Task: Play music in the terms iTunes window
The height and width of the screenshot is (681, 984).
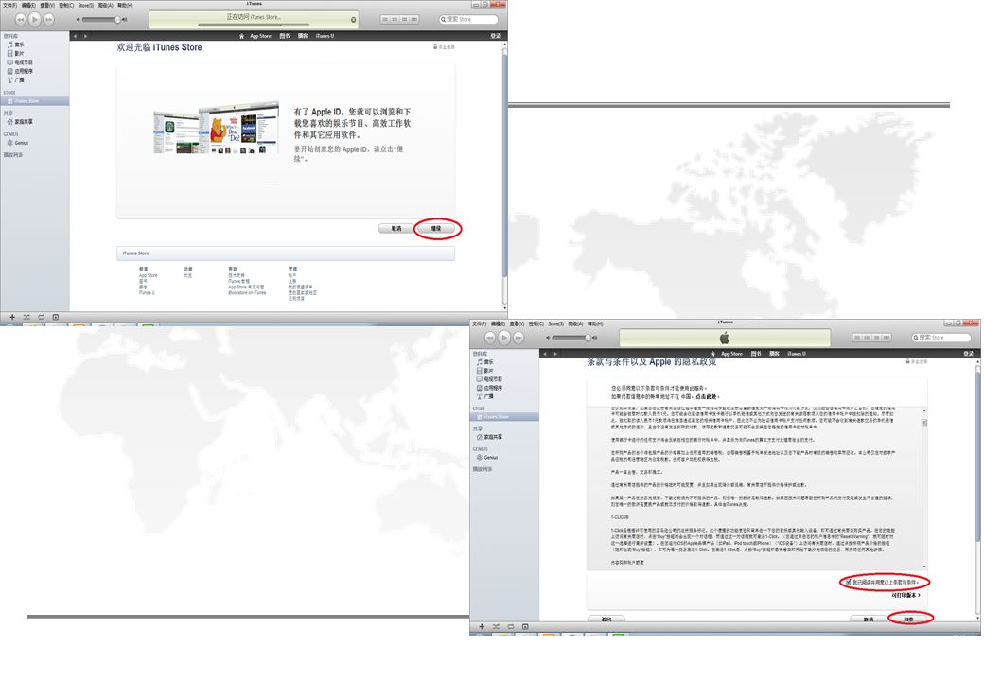Action: point(504,338)
